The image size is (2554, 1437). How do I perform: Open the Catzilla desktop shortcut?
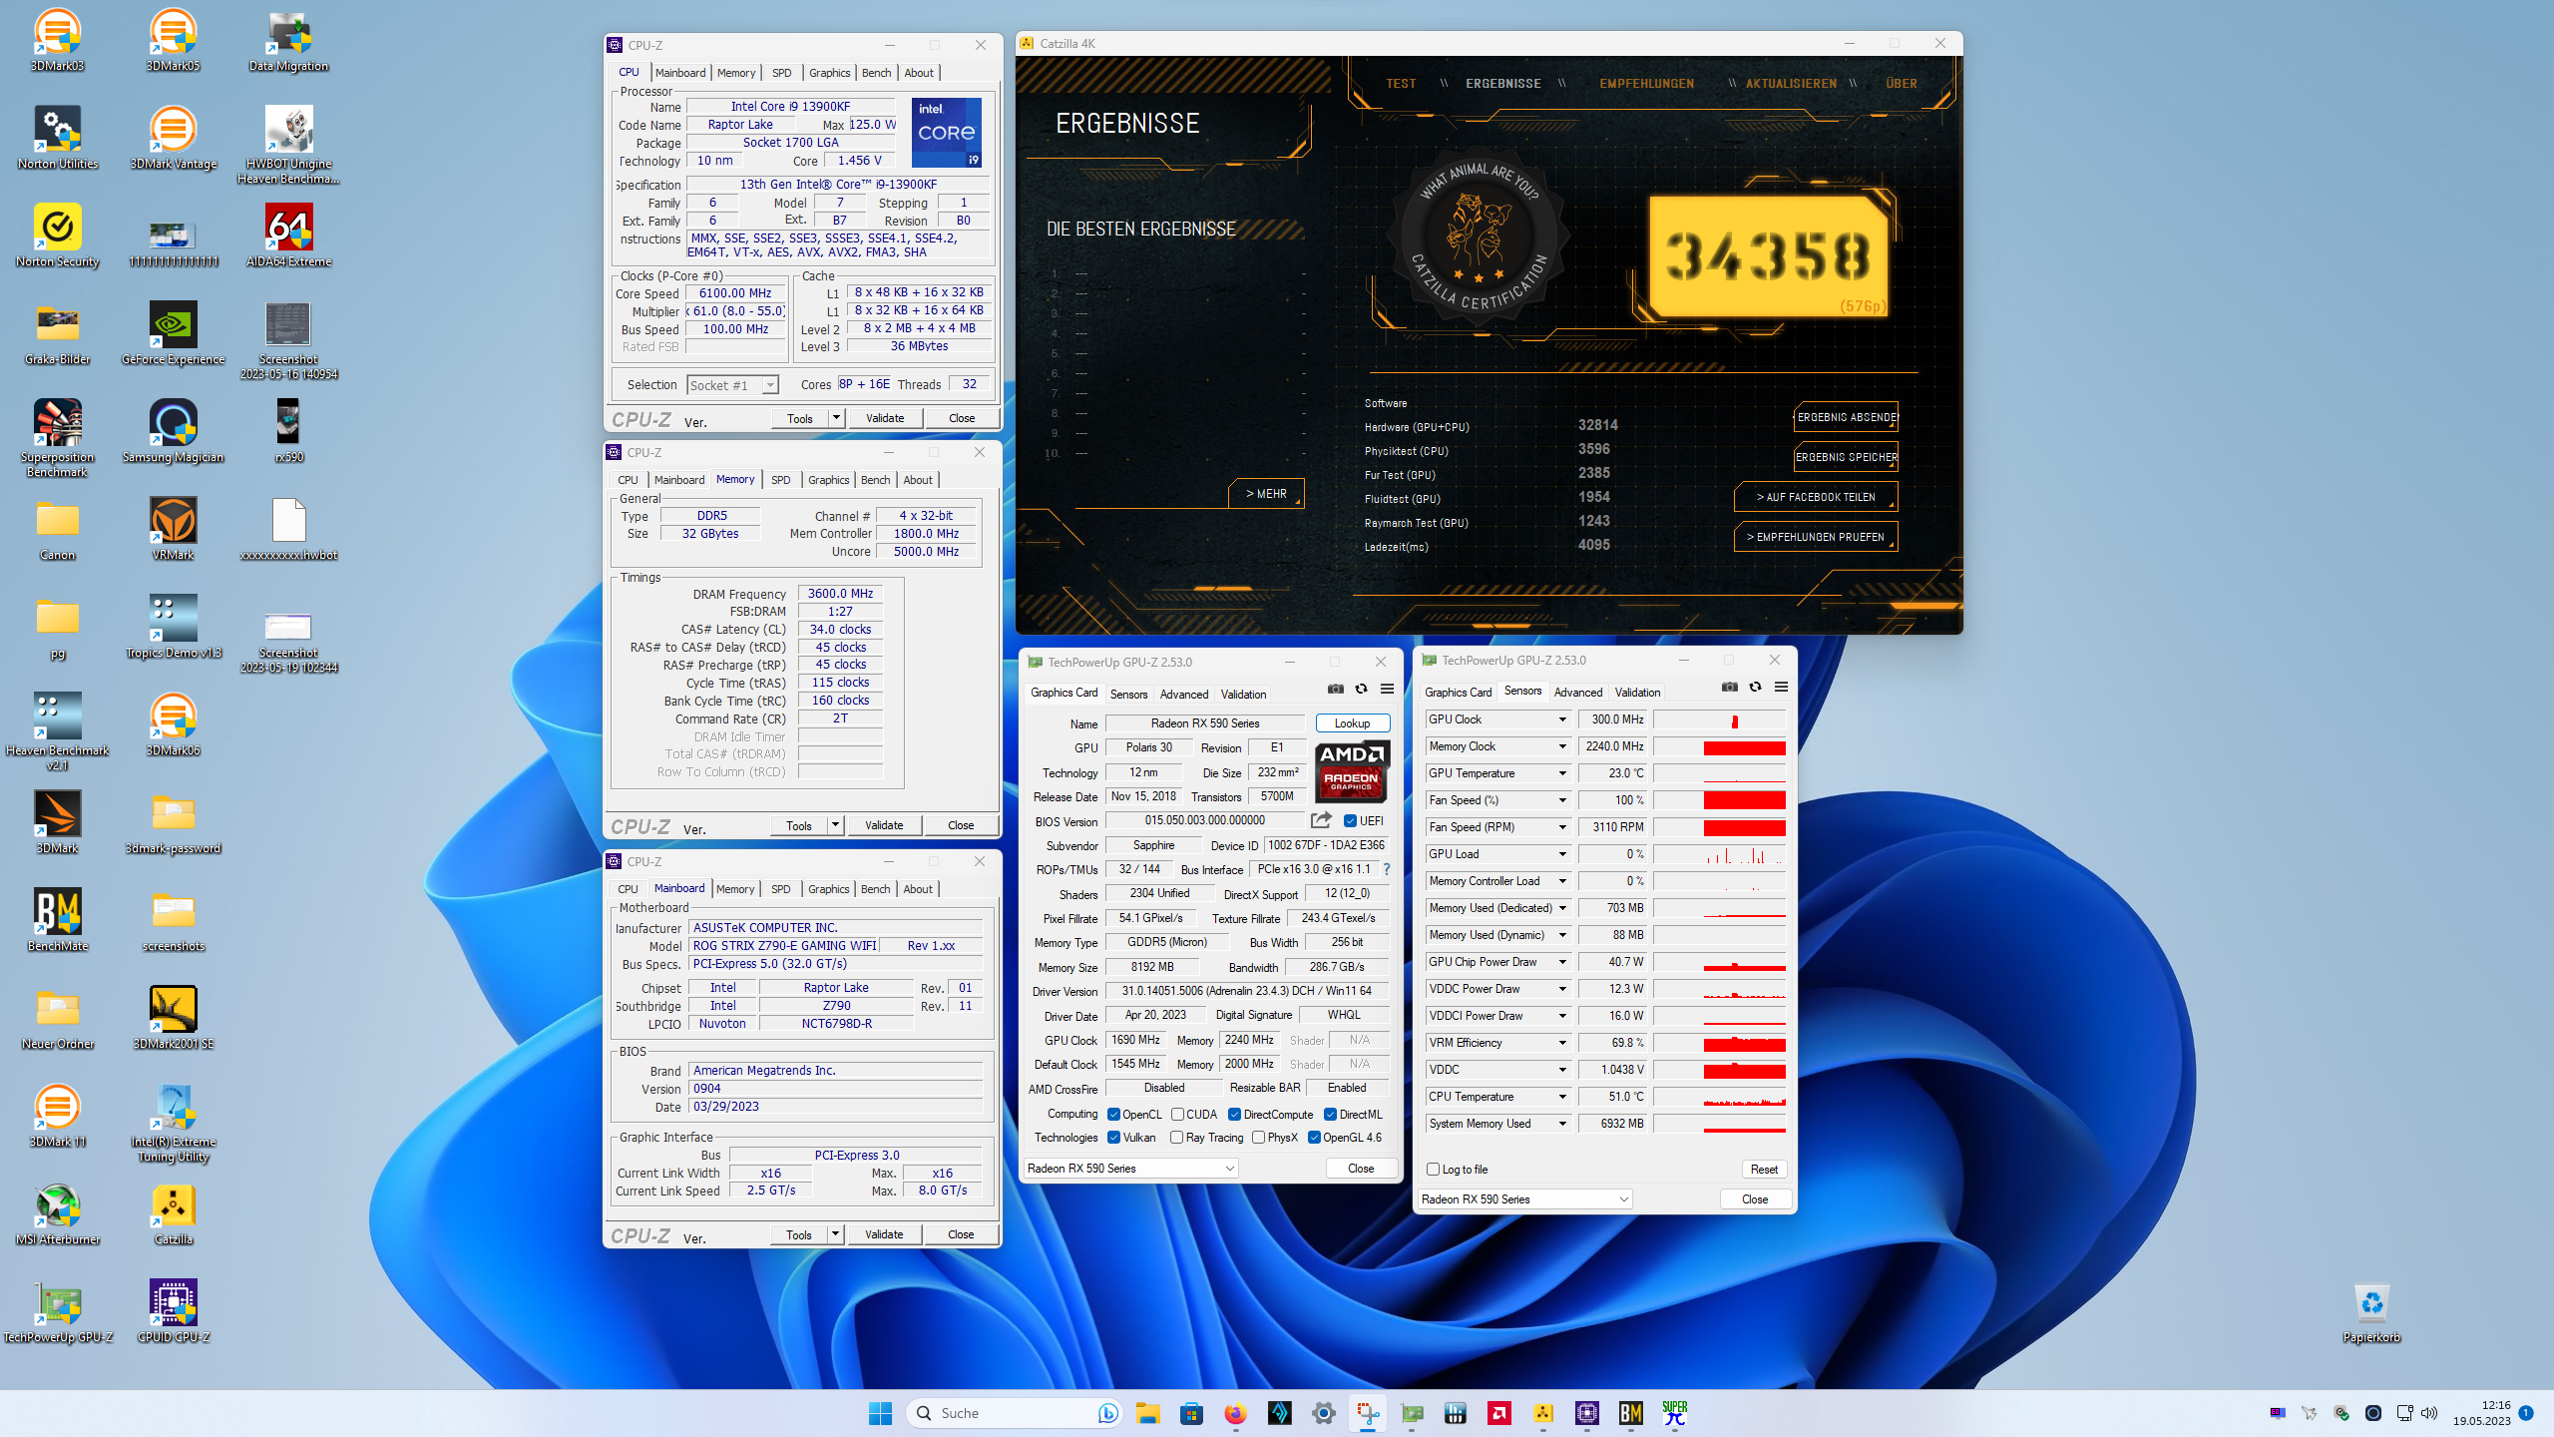173,1213
